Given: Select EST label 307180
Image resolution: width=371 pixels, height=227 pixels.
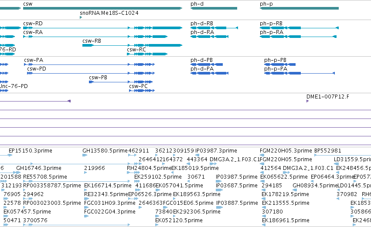Looking at the screenshot, I should click(272, 212).
